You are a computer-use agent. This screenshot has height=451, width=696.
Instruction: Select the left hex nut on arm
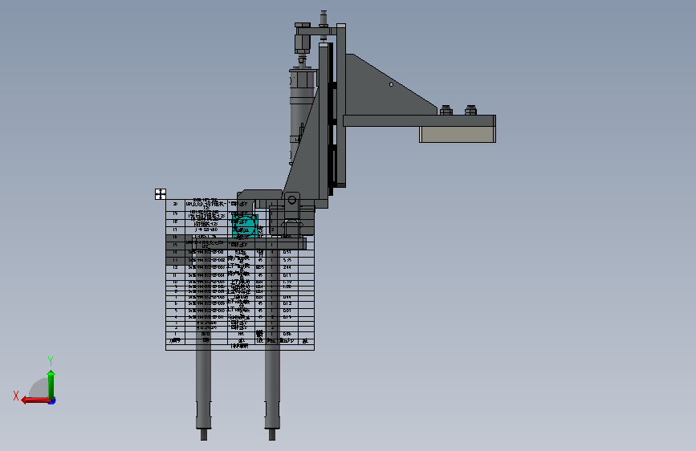[446, 110]
